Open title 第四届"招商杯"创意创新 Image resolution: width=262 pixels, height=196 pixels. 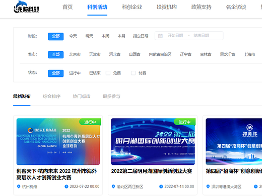point(234,171)
